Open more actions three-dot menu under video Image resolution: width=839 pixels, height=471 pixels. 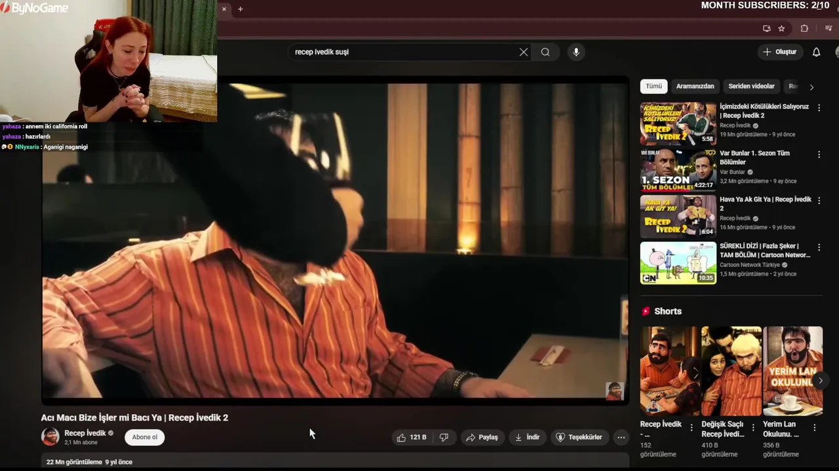[621, 437]
